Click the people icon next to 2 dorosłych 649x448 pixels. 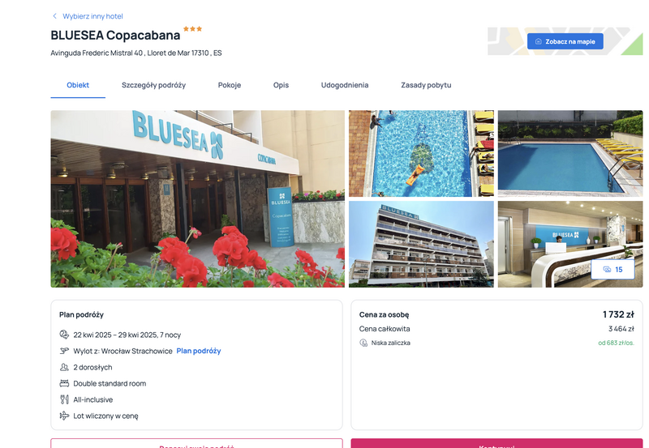pyautogui.click(x=64, y=367)
